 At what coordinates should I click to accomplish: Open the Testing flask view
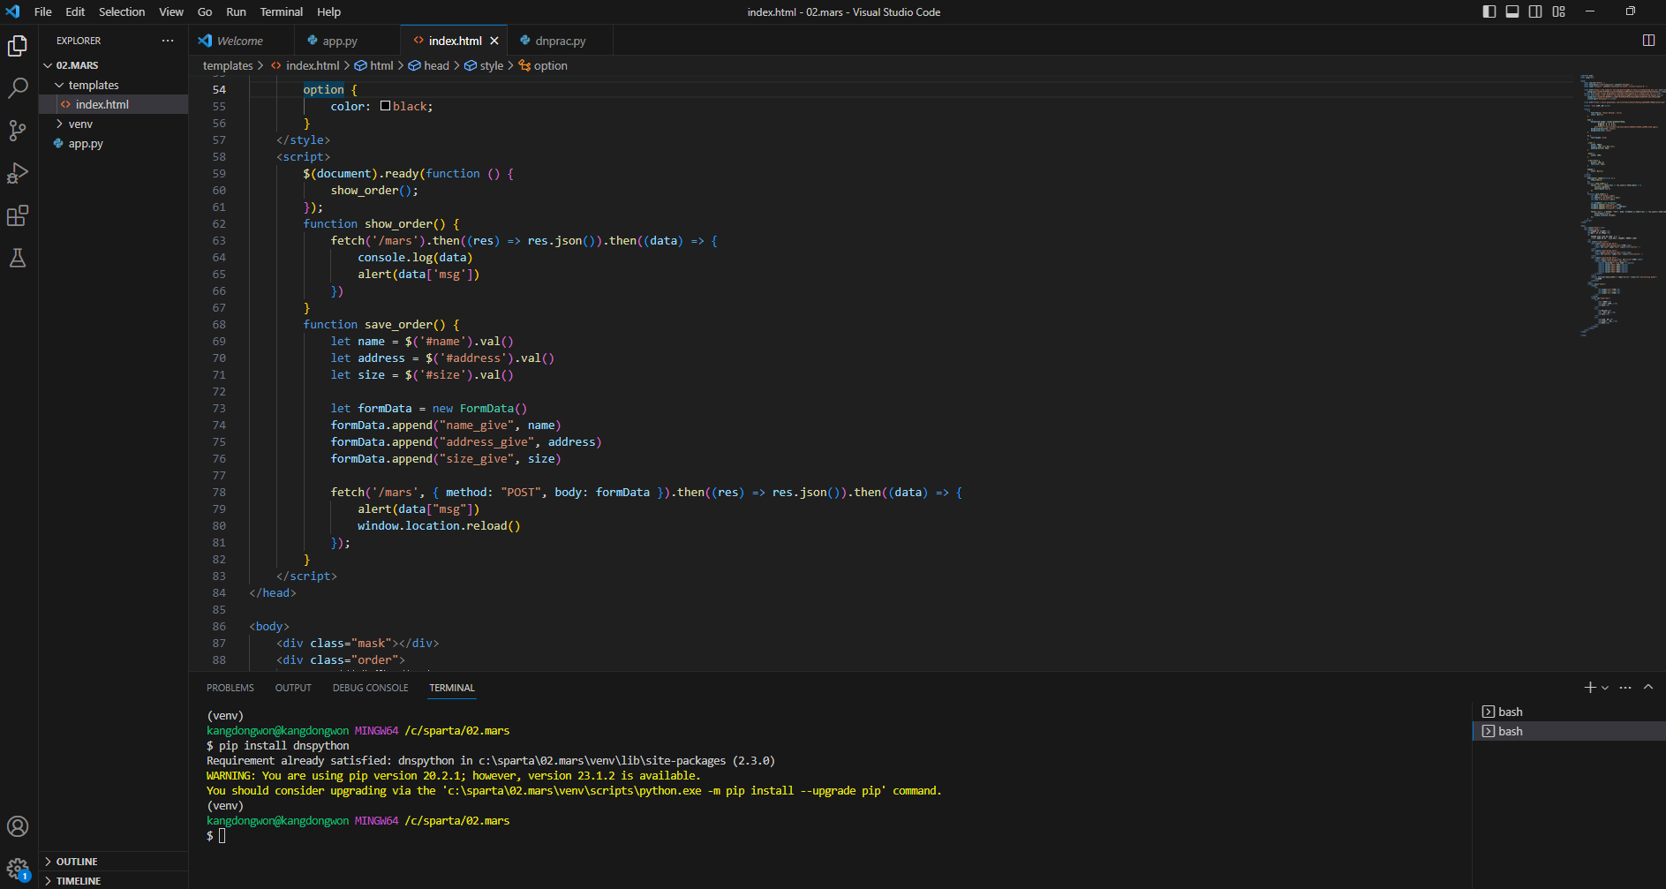point(18,258)
